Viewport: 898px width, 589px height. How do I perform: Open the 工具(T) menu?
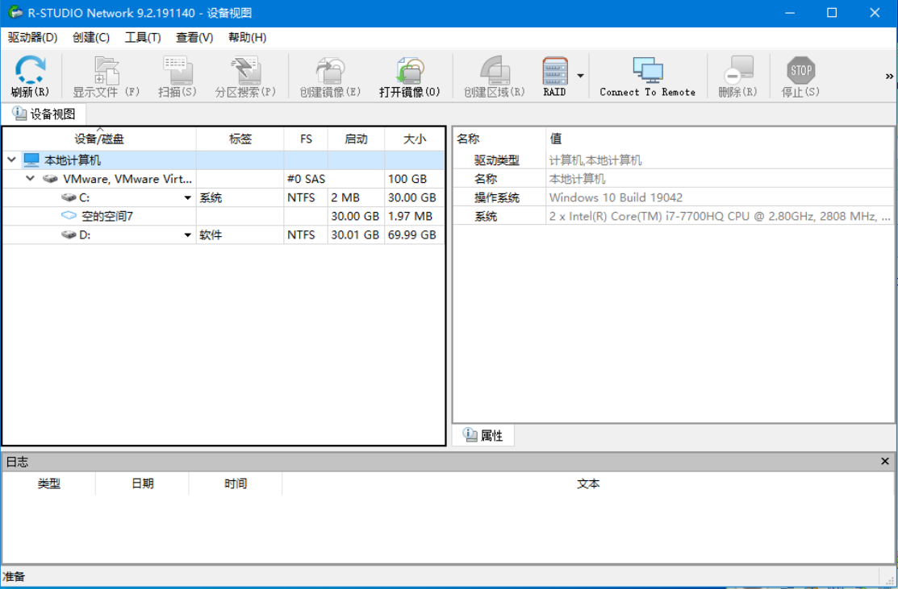point(143,38)
